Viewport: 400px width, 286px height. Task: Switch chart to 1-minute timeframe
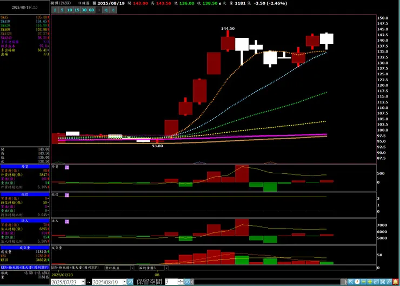coord(55,10)
